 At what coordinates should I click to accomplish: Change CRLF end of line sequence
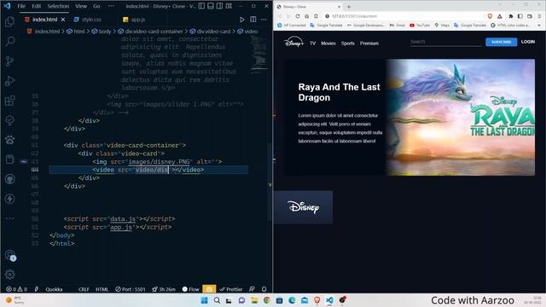click(x=84, y=289)
